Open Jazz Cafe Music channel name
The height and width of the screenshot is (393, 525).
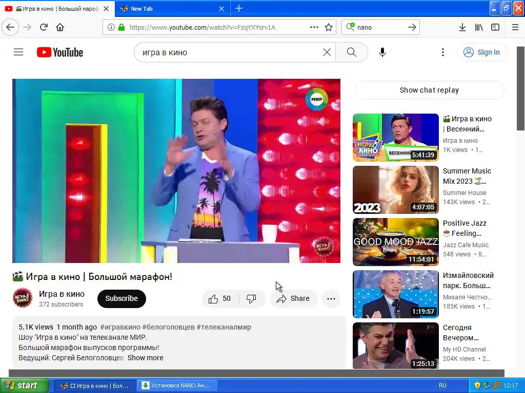pos(466,245)
